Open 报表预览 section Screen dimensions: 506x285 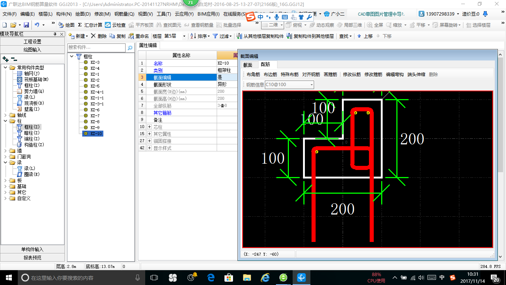33,257
